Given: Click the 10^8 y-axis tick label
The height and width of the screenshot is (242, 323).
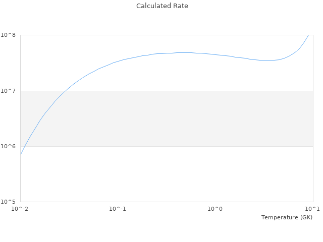Looking at the screenshot, I should (9, 35).
